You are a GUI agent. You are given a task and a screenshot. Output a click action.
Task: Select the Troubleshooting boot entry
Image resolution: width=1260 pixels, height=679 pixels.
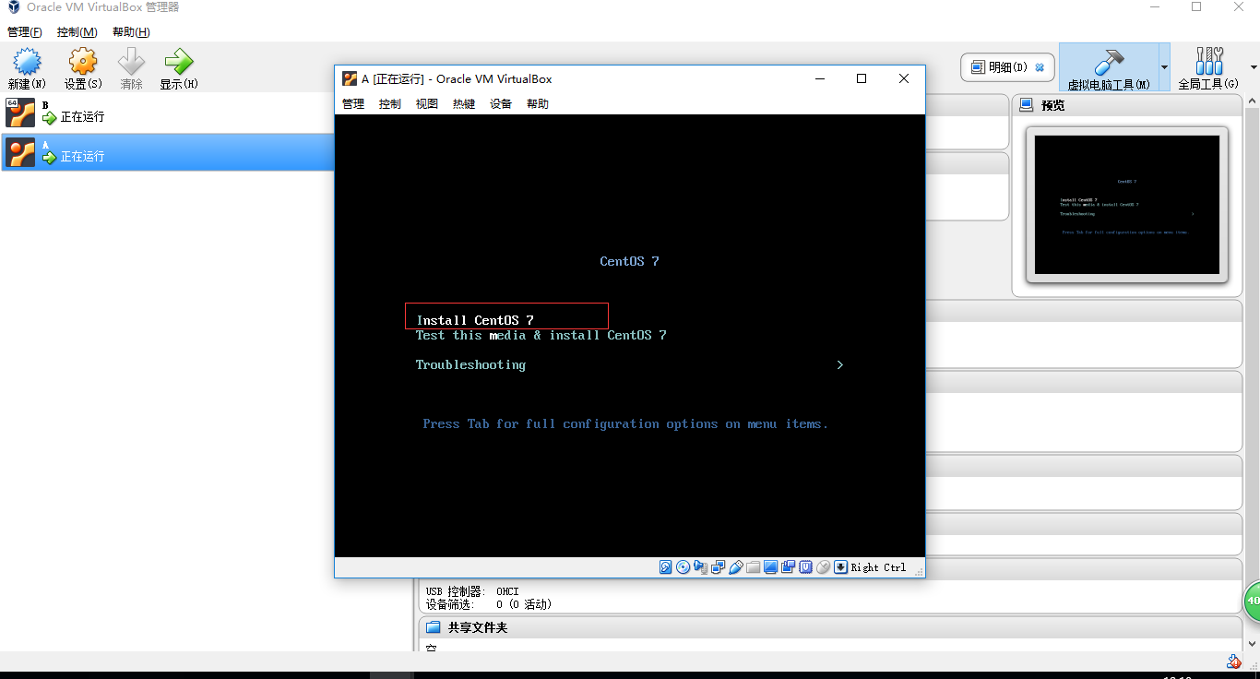470,365
